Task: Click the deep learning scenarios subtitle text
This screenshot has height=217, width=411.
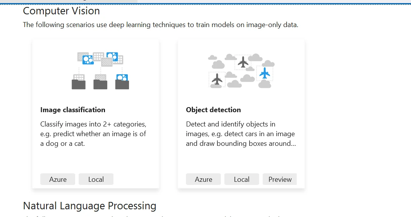Action: (160, 25)
